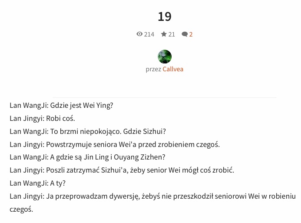301x223 pixels.
Task: Click the line "Lan Jingyi: Robi coś."
Action: pos(42,118)
